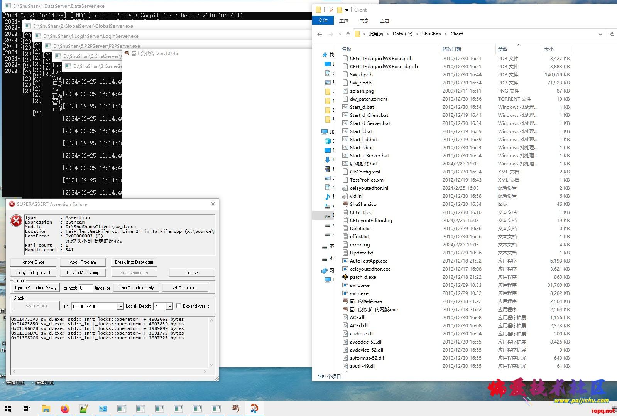Click the 'or next' times input field
617x416 pixels.
(86, 288)
